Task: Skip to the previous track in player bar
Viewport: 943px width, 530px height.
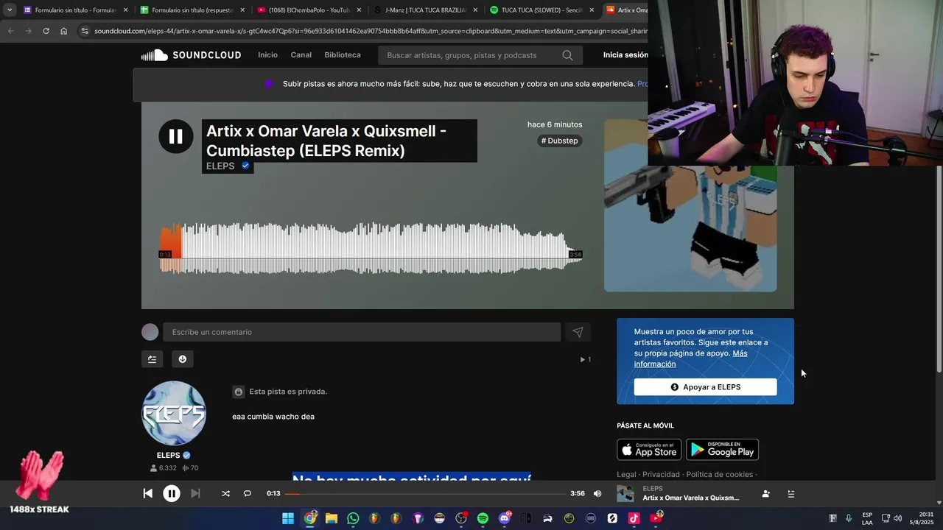Action: tap(147, 494)
